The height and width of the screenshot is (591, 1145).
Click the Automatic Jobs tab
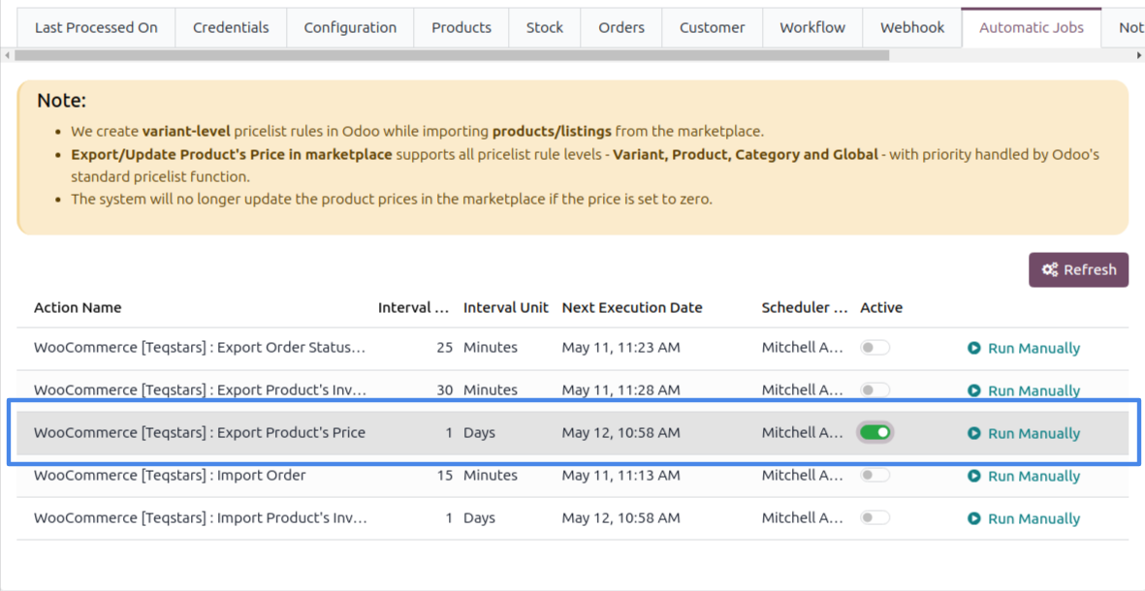[x=1032, y=28]
